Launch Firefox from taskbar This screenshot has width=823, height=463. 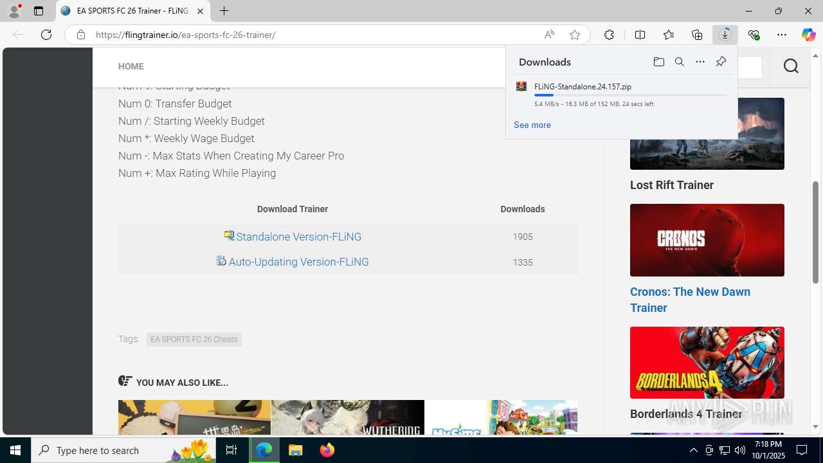click(x=327, y=450)
